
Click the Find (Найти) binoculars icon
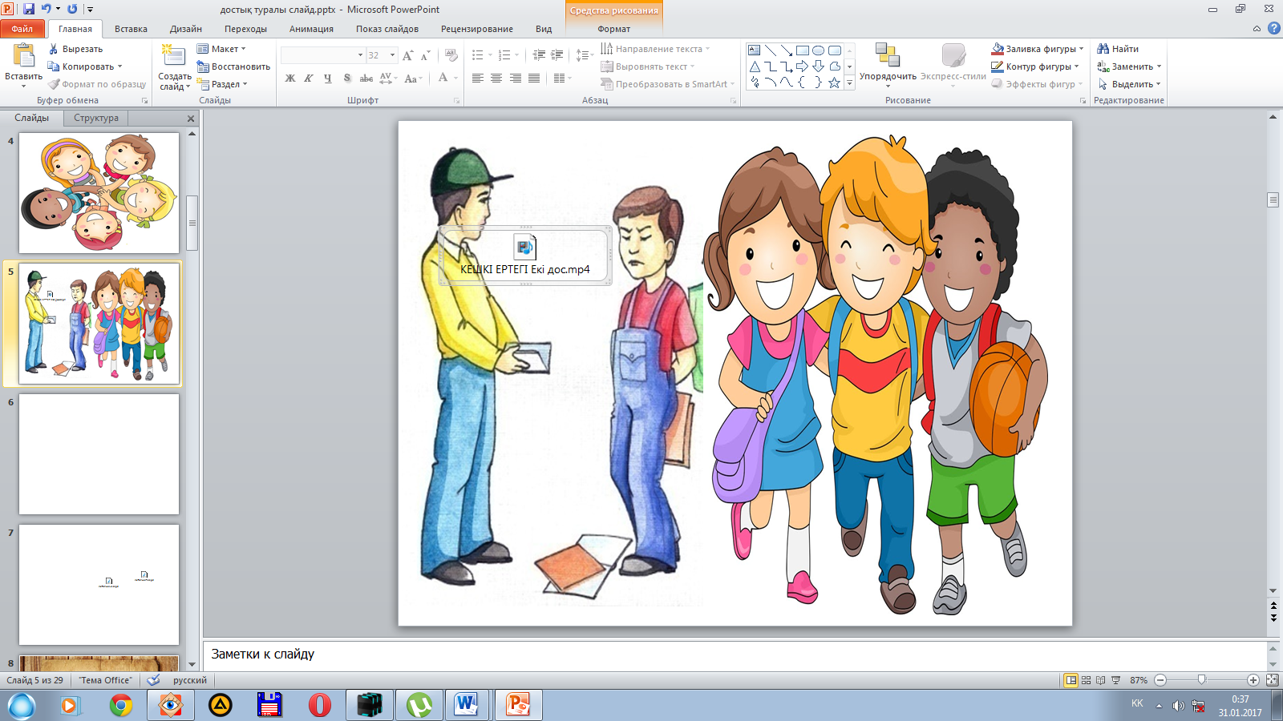(x=1103, y=49)
